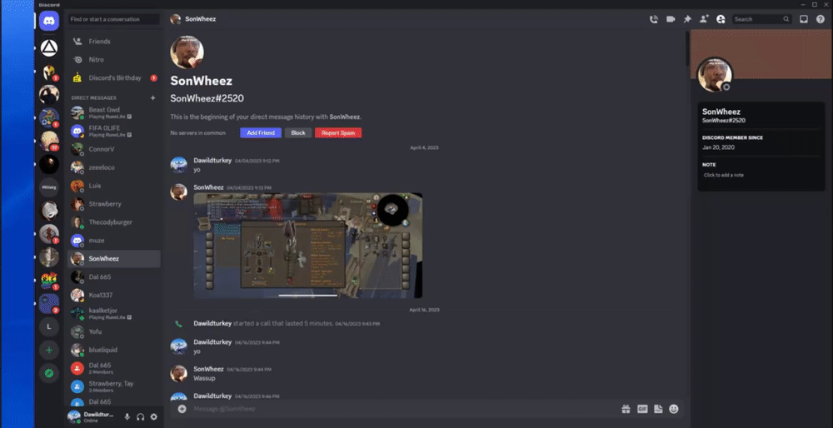This screenshot has width=833, height=428.
Task: Open SonWheez large profile avatar in sidebar
Action: pyautogui.click(x=715, y=75)
